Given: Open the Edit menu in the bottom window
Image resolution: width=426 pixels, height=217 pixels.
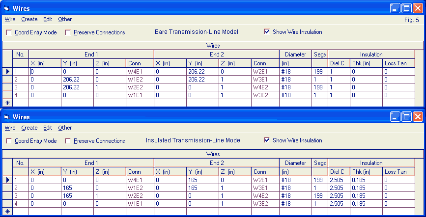Looking at the screenshot, I should pyautogui.click(x=48, y=128).
